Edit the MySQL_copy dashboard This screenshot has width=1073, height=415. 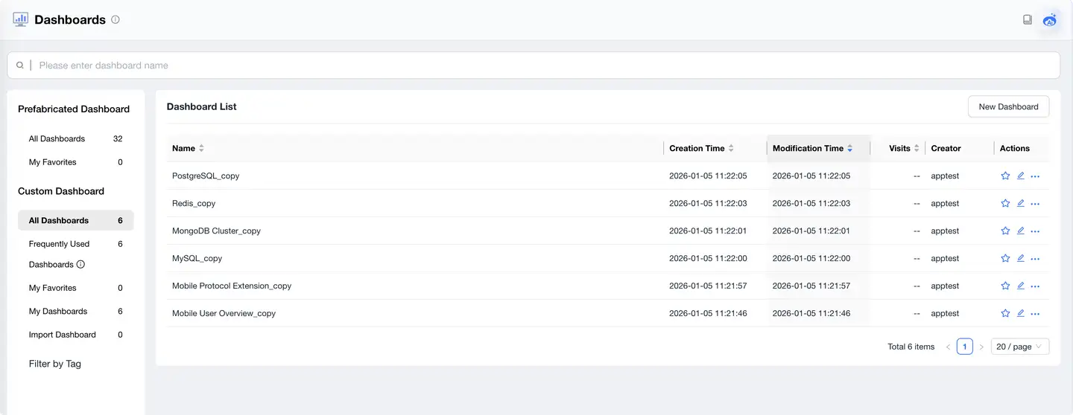[x=1021, y=259]
